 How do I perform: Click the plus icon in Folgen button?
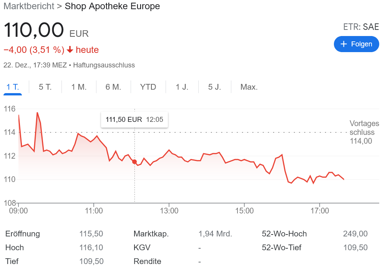point(344,44)
